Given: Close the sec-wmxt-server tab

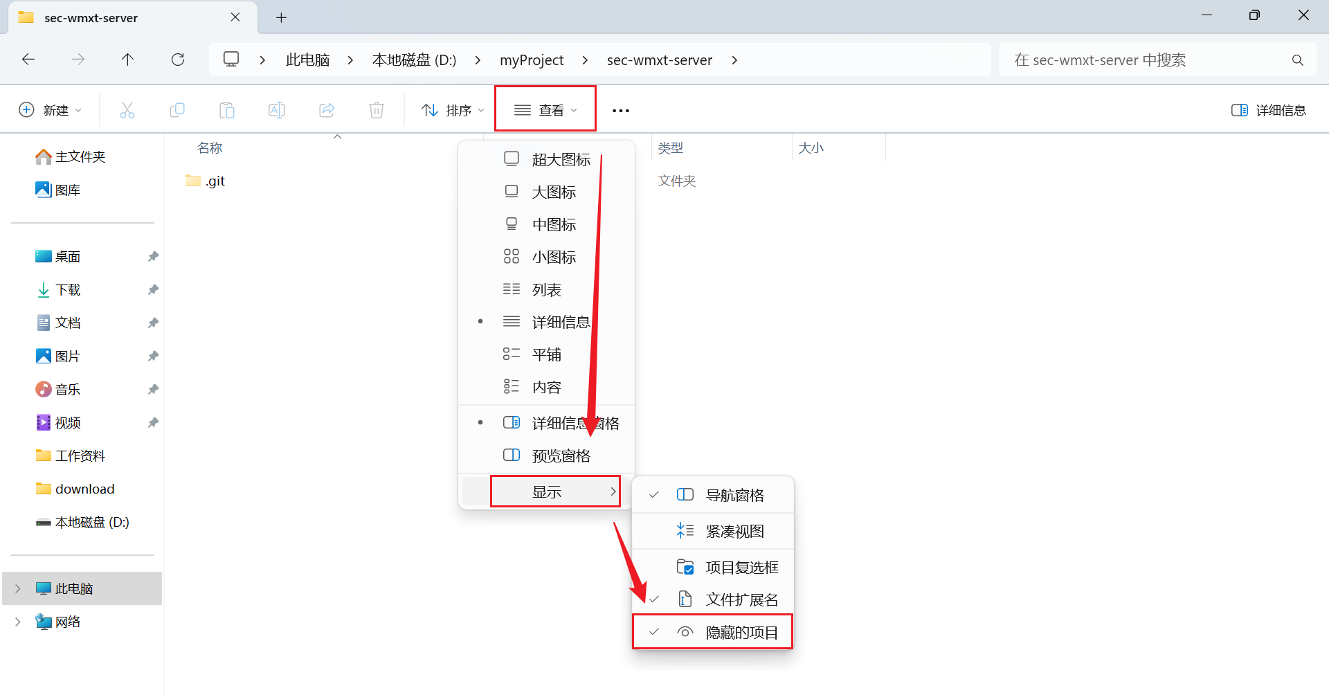Looking at the screenshot, I should pyautogui.click(x=235, y=17).
